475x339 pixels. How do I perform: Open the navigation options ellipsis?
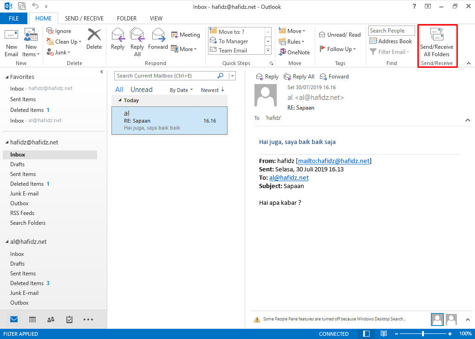coord(88,319)
